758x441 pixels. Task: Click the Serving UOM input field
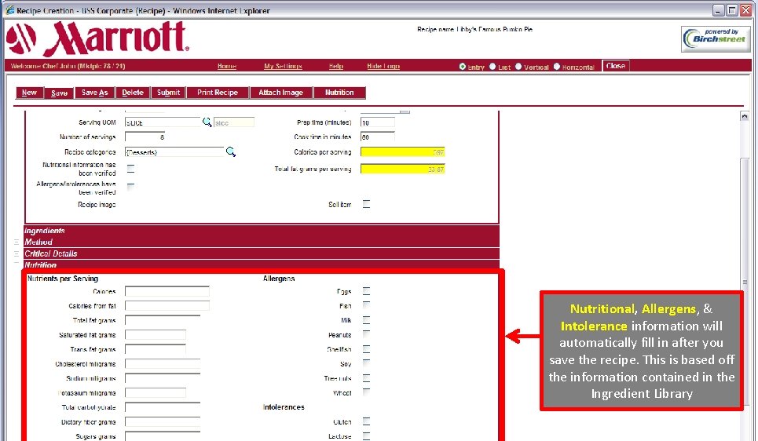pos(163,122)
